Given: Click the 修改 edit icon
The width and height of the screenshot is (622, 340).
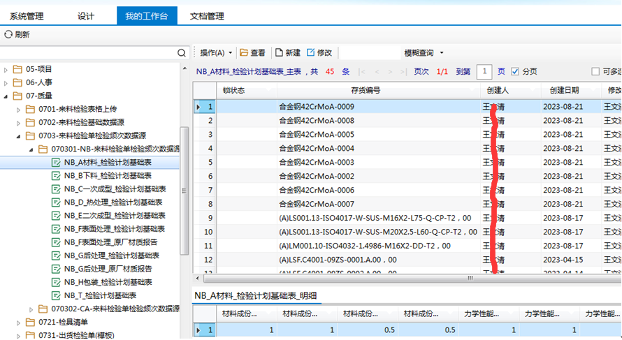Looking at the screenshot, I should tap(310, 53).
